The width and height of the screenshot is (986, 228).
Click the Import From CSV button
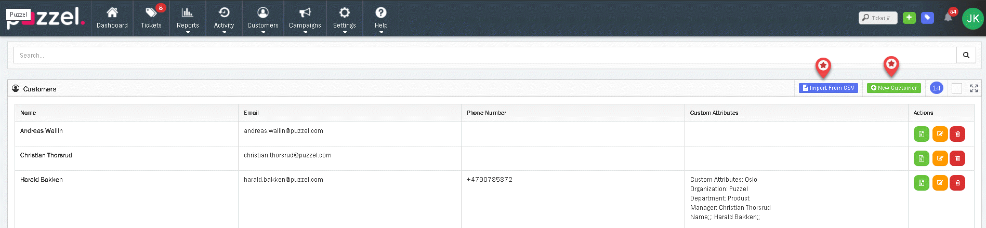(x=829, y=88)
